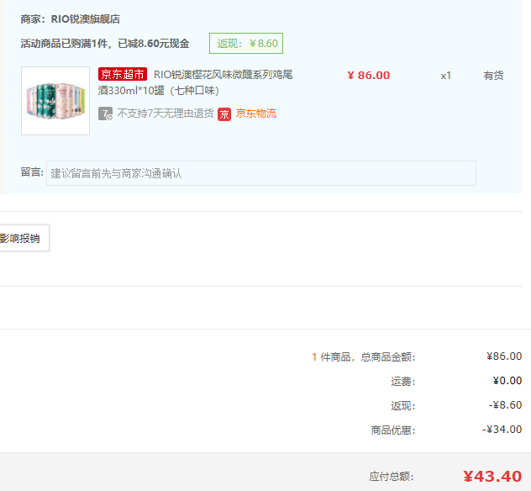Click the 总商品金额 label
The width and height of the screenshot is (531, 491).
tap(388, 357)
